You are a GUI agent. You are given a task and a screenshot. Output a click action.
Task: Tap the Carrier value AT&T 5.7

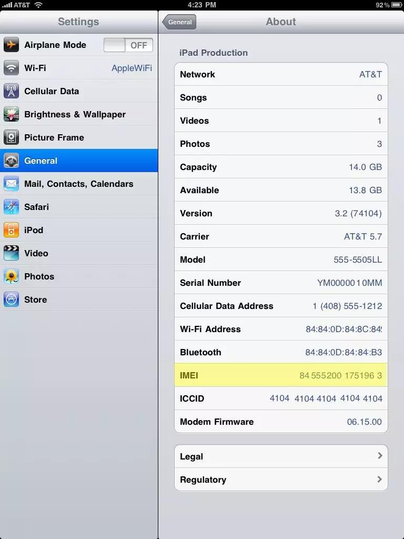pos(363,236)
